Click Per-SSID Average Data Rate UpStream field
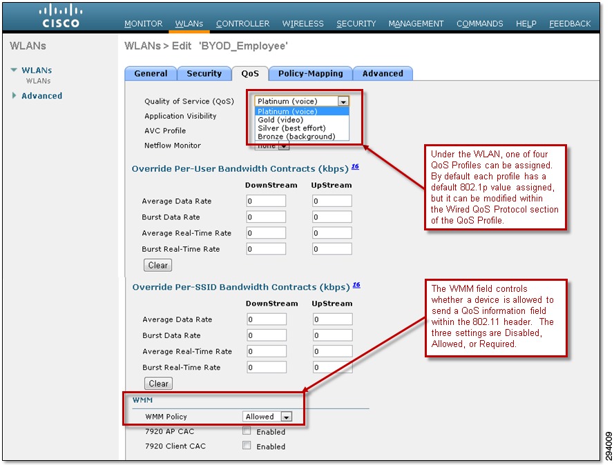The height and width of the screenshot is (465, 614). (333, 319)
